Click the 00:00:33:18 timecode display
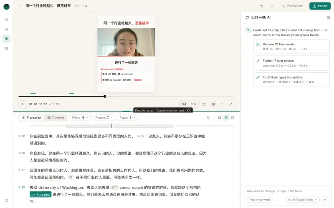The width and height of the screenshot is (334, 208). coord(38,104)
